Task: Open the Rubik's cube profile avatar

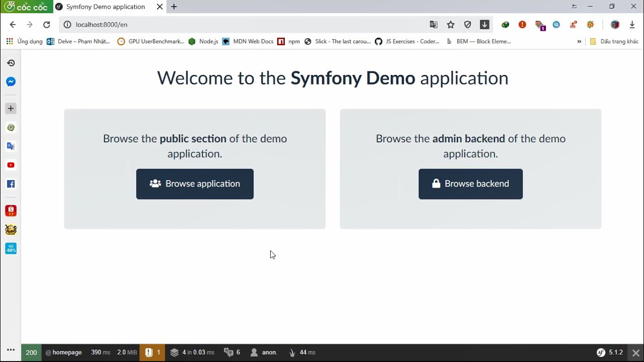Action: 615,25
